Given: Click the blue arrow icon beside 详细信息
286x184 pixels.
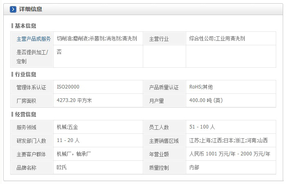Looking at the screenshot, I should pyautogui.click(x=13, y=9).
